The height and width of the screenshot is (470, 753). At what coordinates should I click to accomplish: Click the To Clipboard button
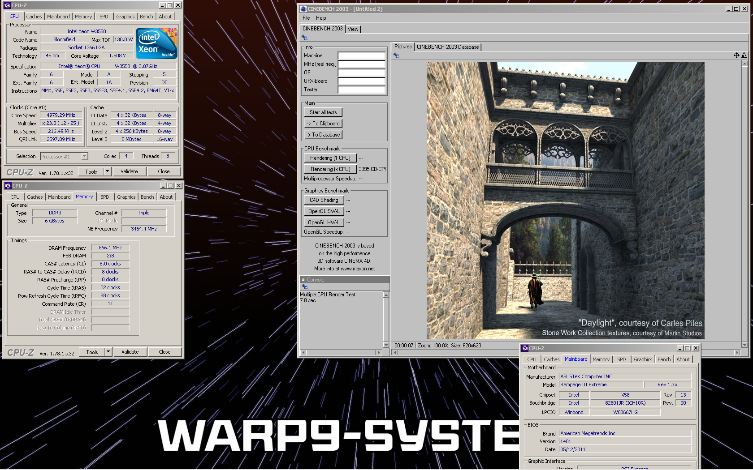[x=323, y=124]
